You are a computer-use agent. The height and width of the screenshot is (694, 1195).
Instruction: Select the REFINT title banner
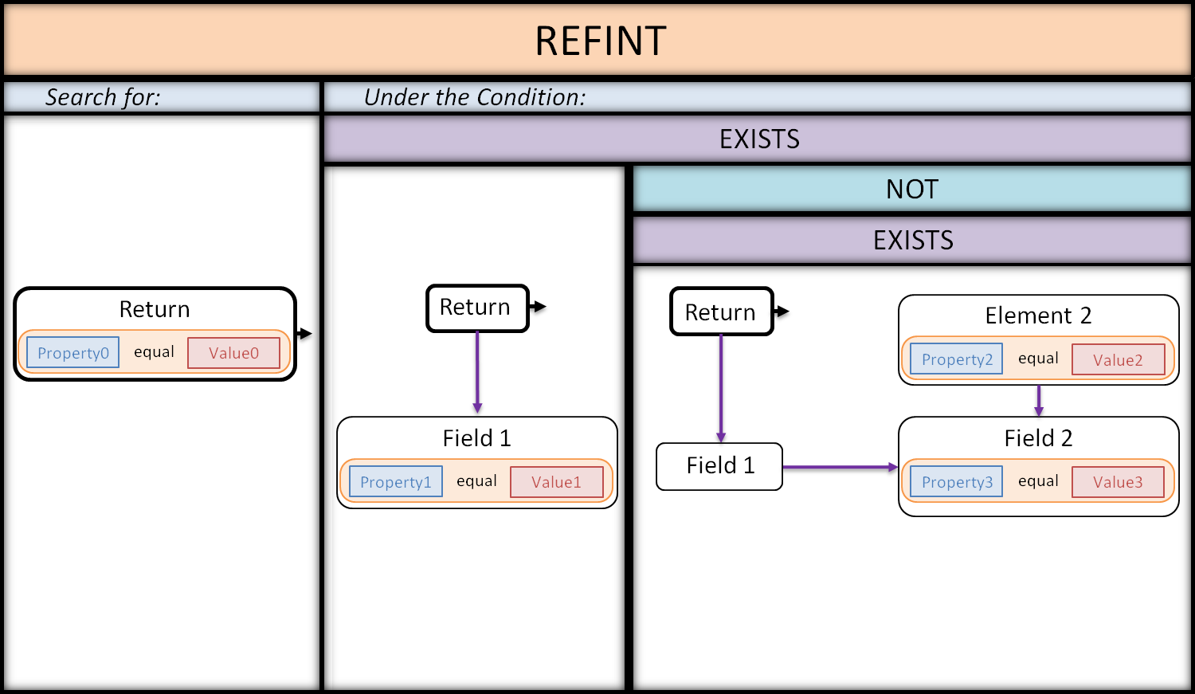[x=597, y=41]
